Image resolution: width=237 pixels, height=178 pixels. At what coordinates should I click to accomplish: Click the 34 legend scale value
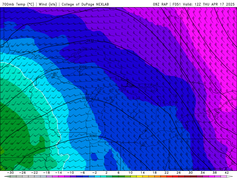(x=203, y=173)
